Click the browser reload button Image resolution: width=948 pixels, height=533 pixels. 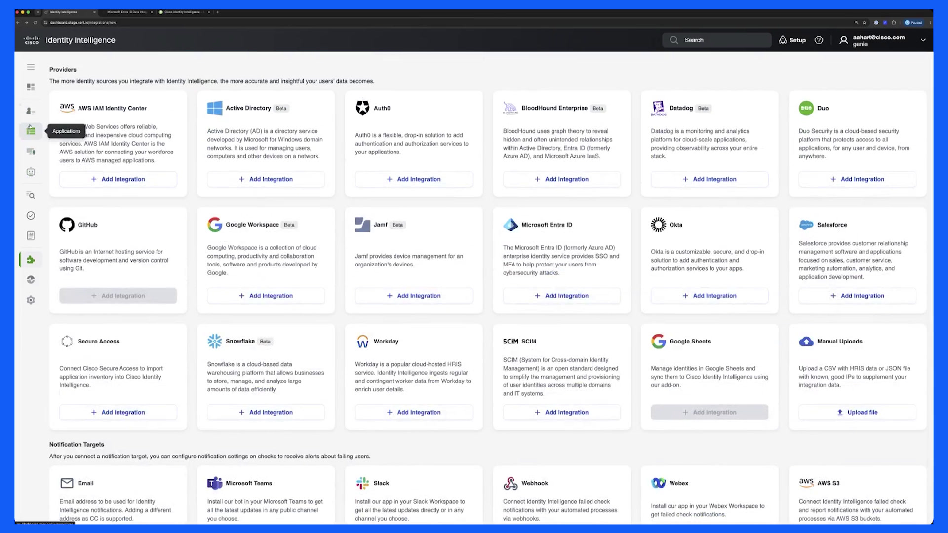point(35,23)
